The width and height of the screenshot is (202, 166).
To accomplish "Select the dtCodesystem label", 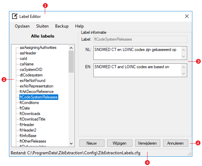I will point(31,75).
